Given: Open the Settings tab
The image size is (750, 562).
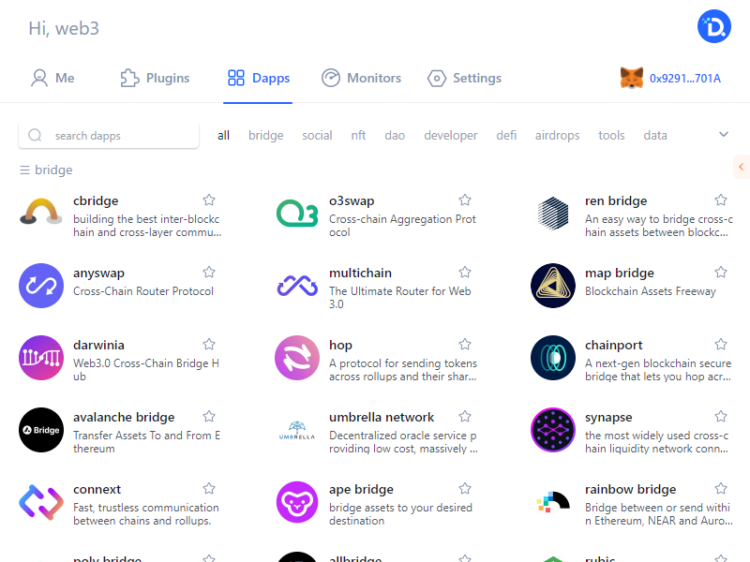Looking at the screenshot, I should [464, 78].
